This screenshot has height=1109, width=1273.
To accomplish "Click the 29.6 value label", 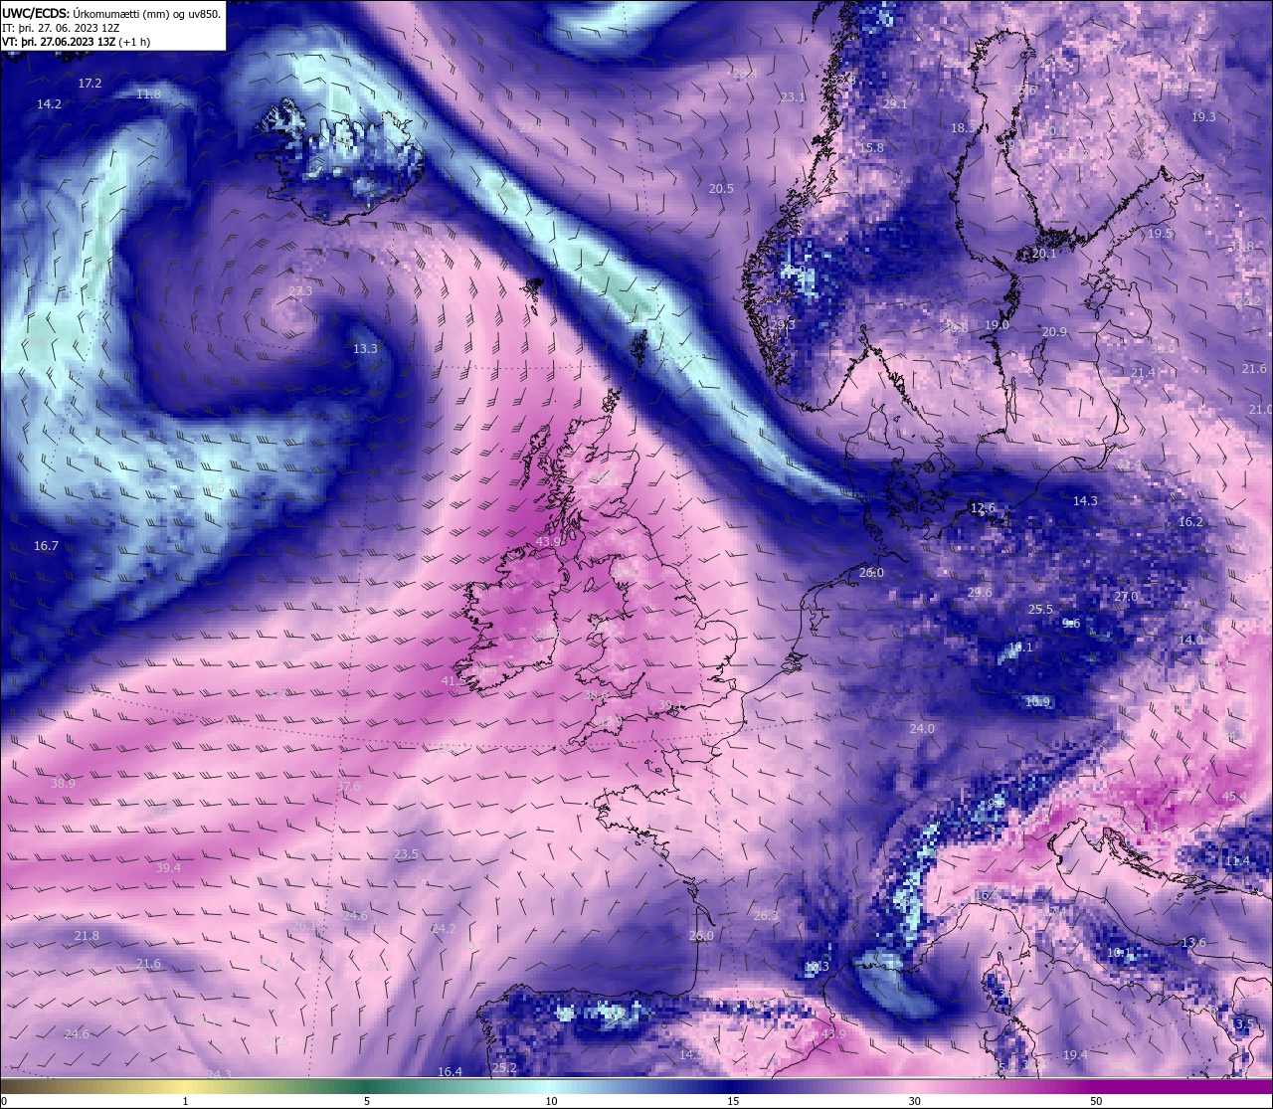I will [980, 593].
